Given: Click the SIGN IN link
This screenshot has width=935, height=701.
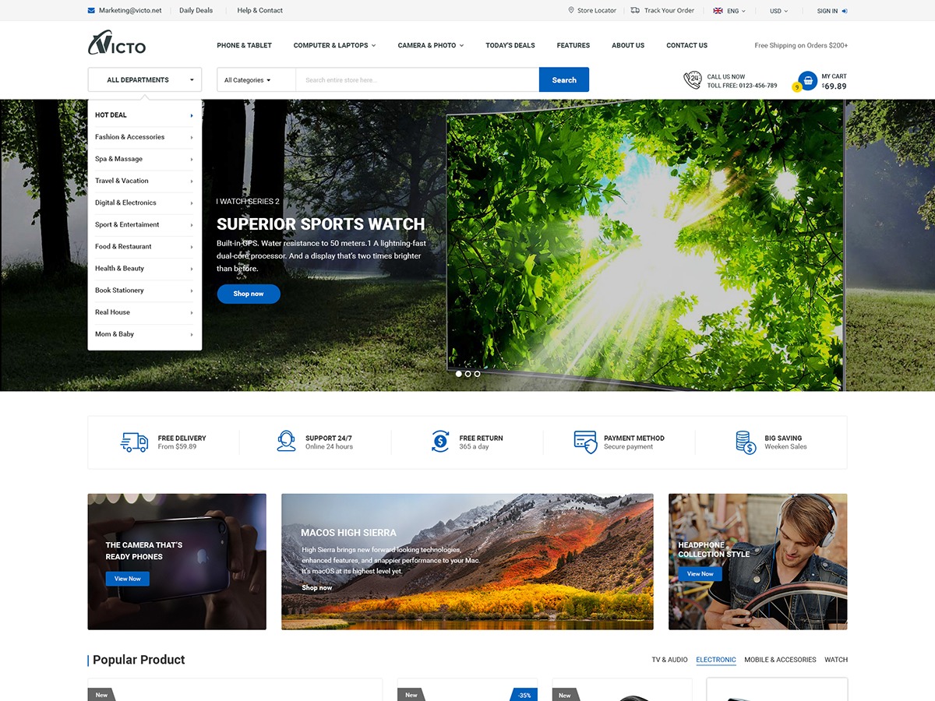Looking at the screenshot, I should [827, 11].
